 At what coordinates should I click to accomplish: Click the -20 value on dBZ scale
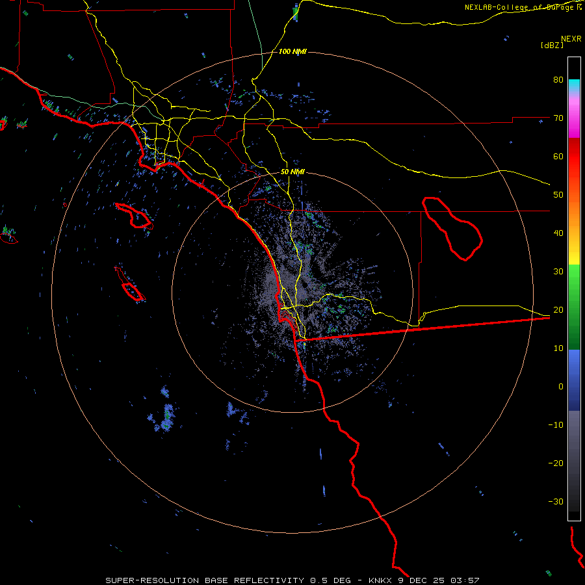[x=556, y=463]
